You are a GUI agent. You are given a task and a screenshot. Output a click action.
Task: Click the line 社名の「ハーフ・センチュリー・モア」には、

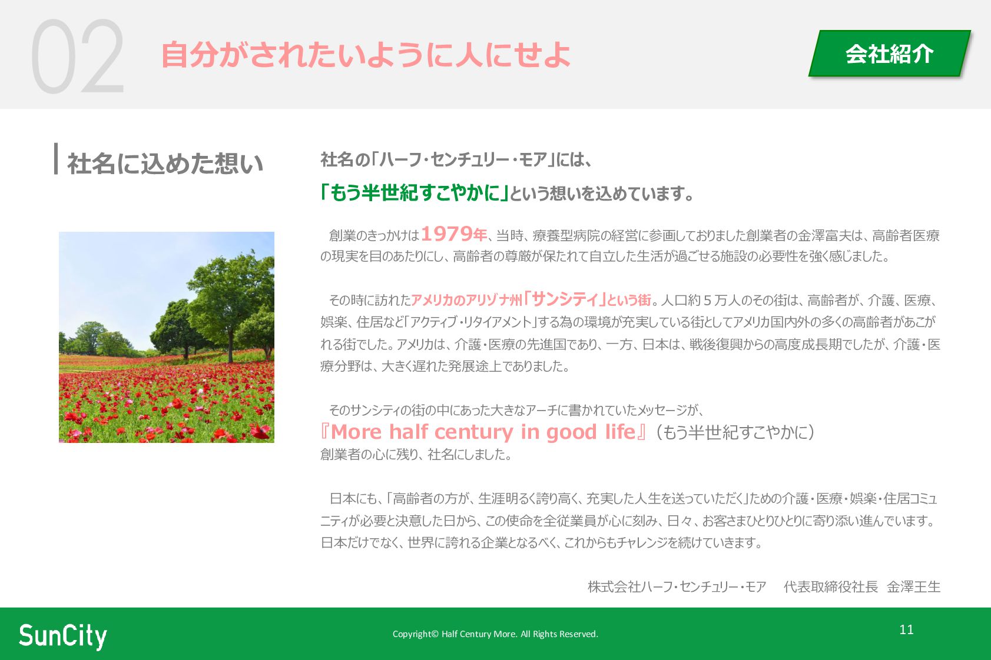456,159
